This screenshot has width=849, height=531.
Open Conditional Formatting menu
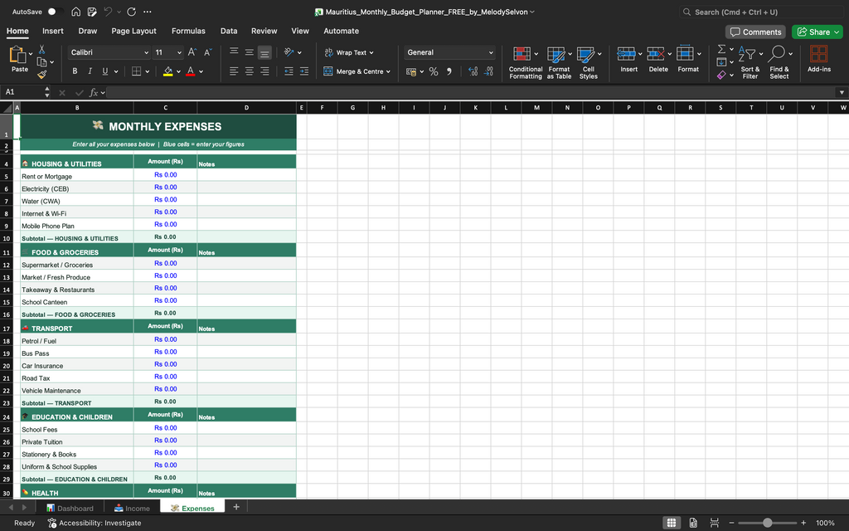[525, 62]
